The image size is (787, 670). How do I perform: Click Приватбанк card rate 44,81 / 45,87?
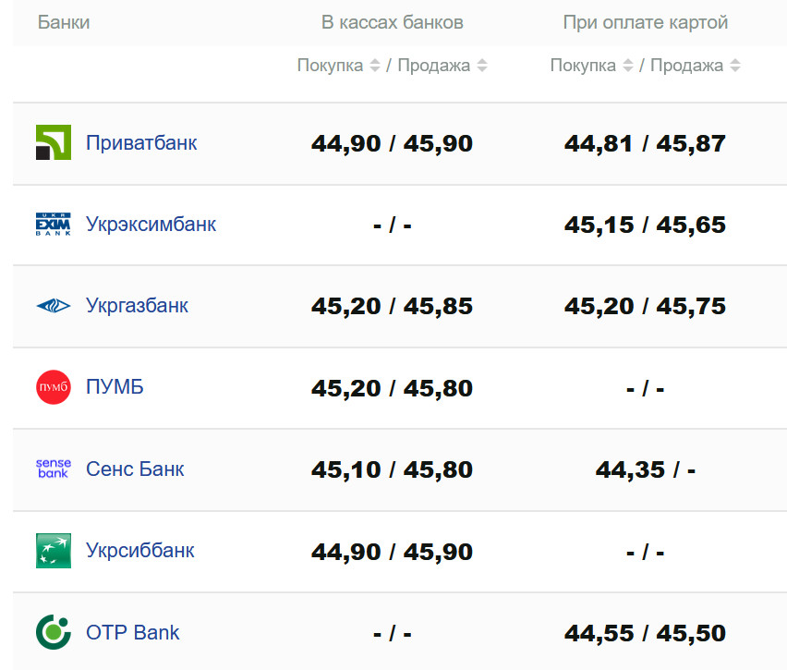pos(645,144)
